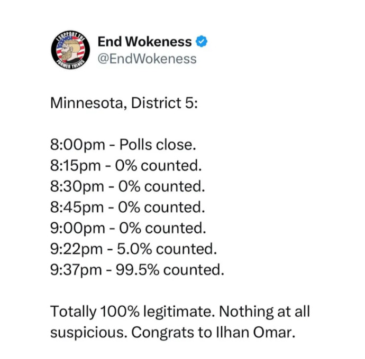The height and width of the screenshot is (359, 365).
Task: Select the 'Minnesota, District 5:' heading line
Action: 124,103
